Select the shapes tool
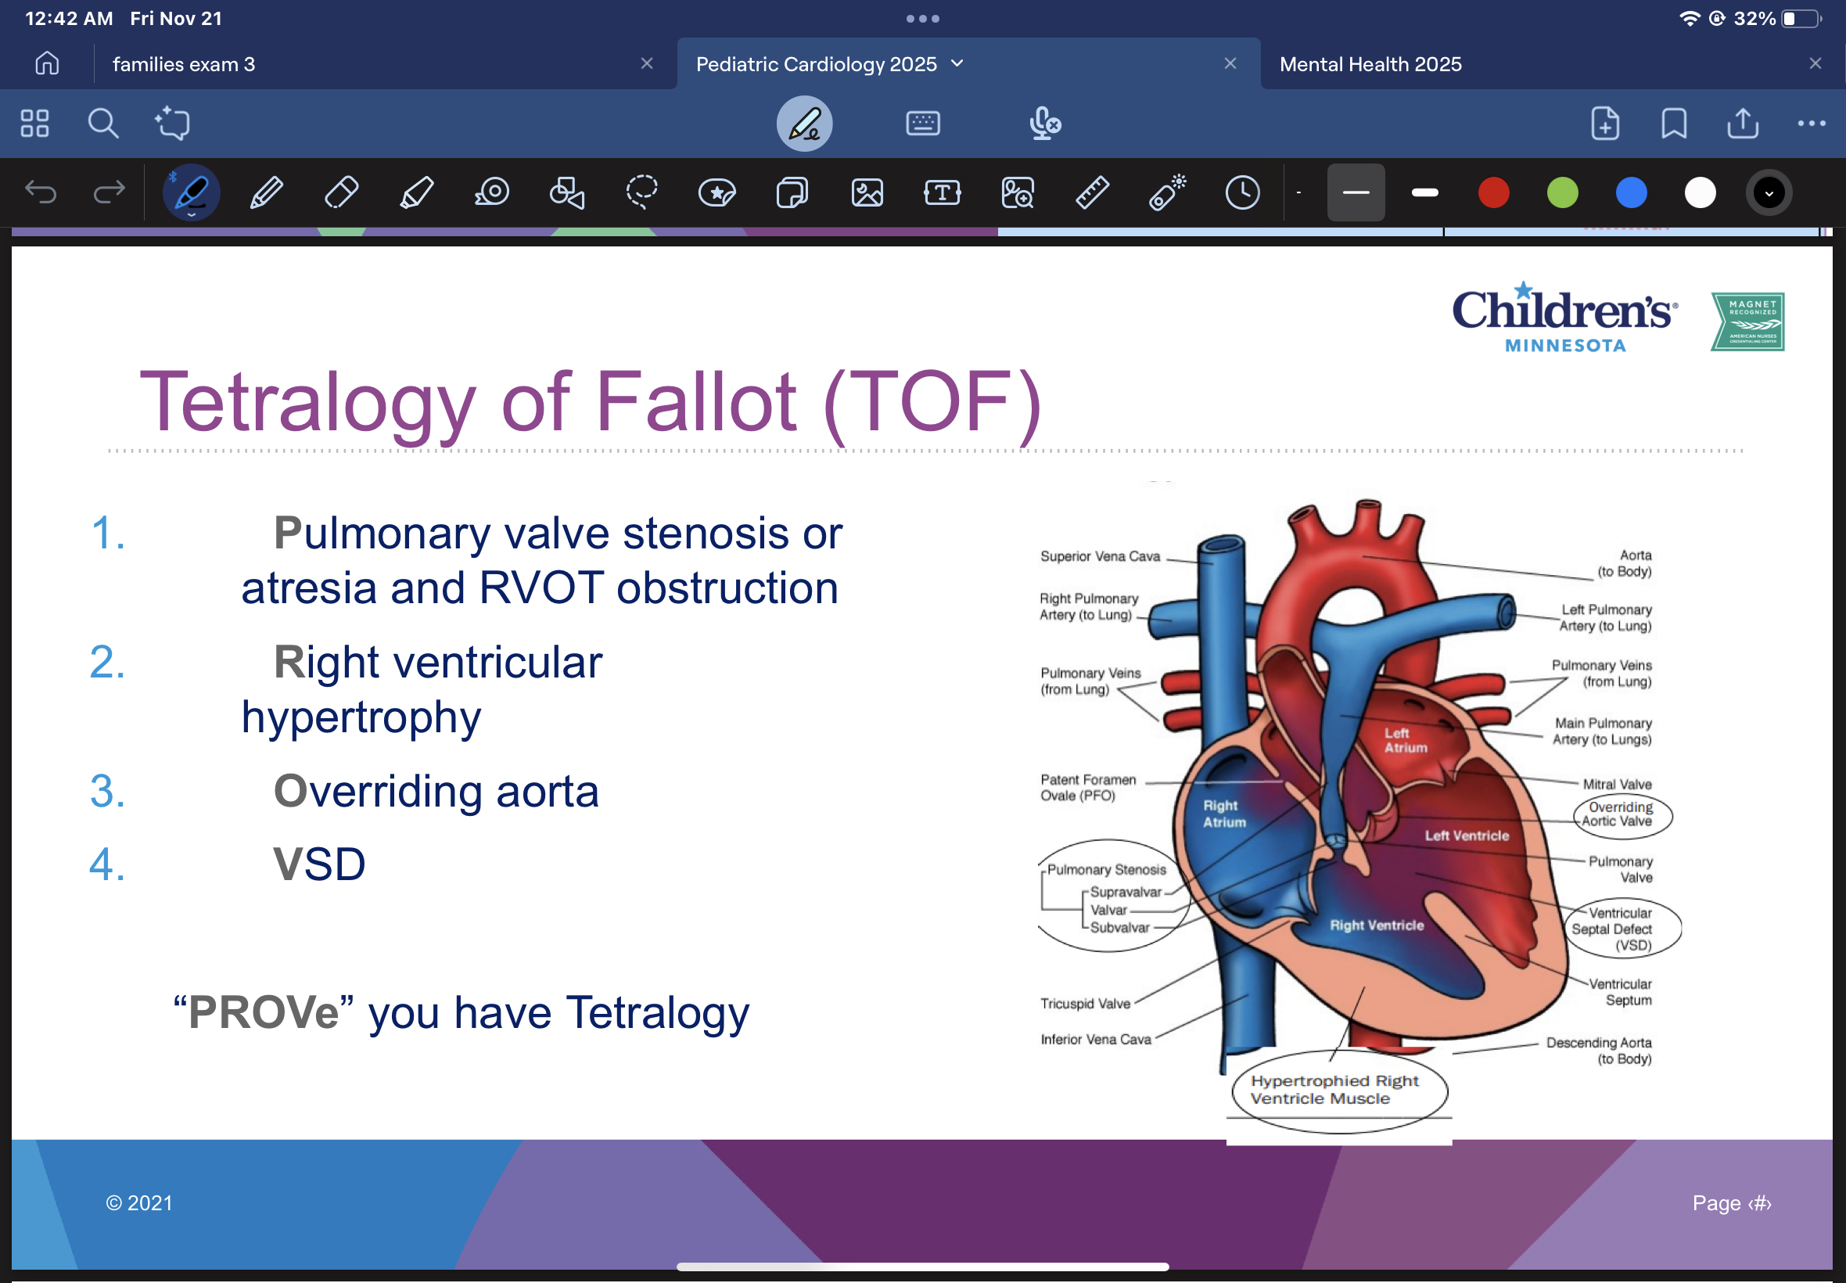Viewport: 1846px width, 1283px height. coord(566,192)
